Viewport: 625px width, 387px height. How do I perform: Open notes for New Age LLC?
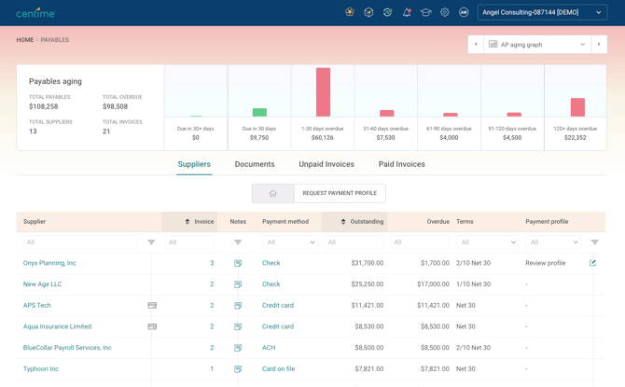click(x=238, y=284)
